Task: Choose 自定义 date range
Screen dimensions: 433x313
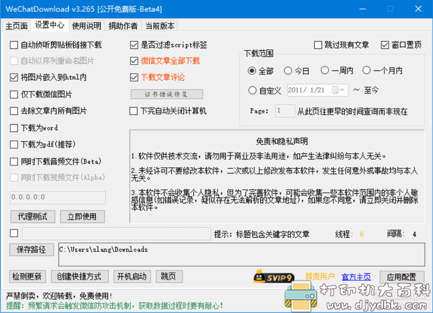Action: coord(252,90)
